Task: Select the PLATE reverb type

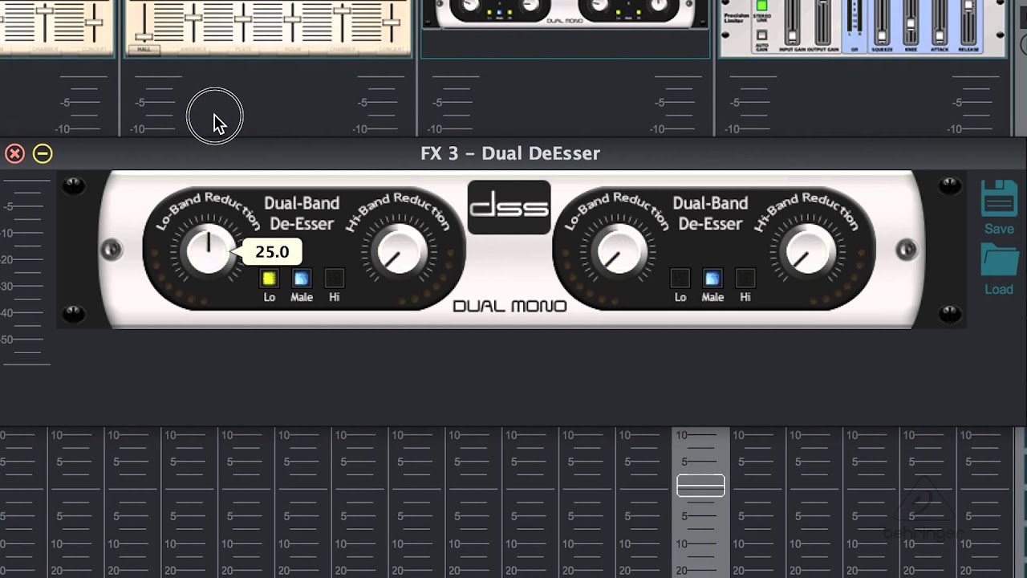Action: pyautogui.click(x=243, y=50)
